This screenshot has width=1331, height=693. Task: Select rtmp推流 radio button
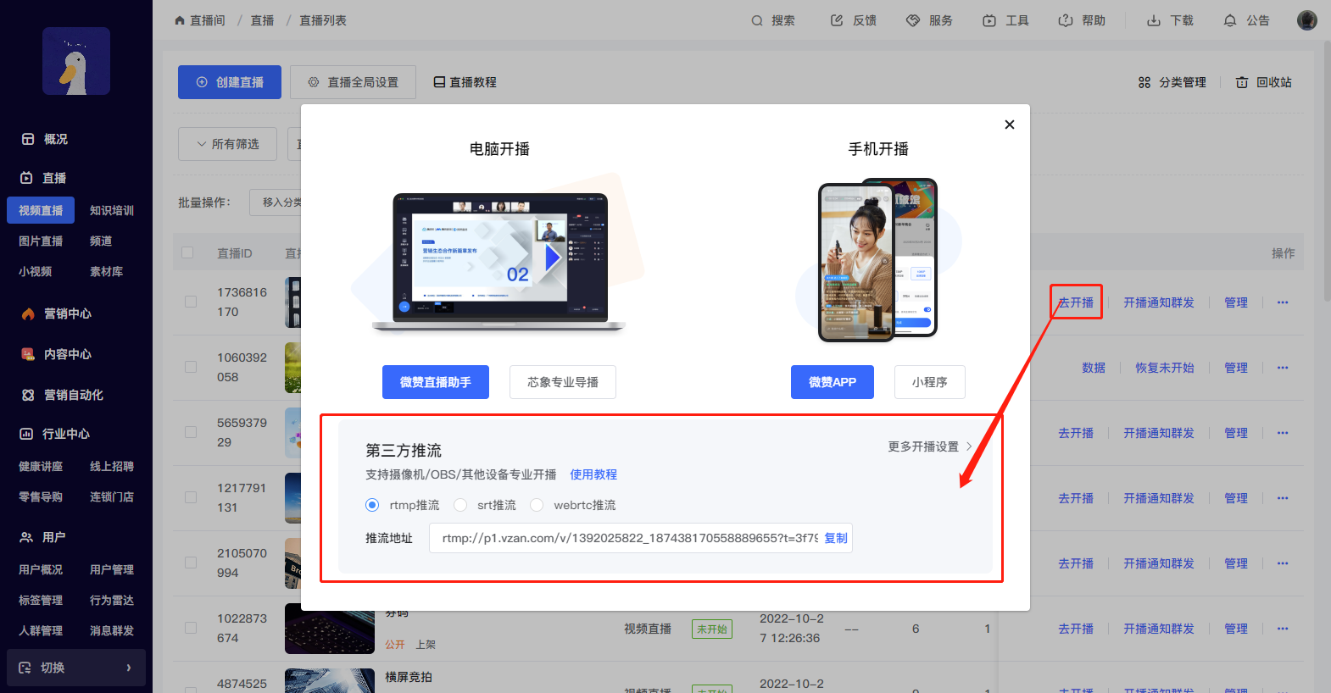pos(372,505)
